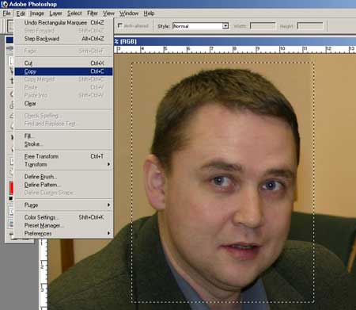
Task: Open the Filter menu
Action: tap(93, 13)
